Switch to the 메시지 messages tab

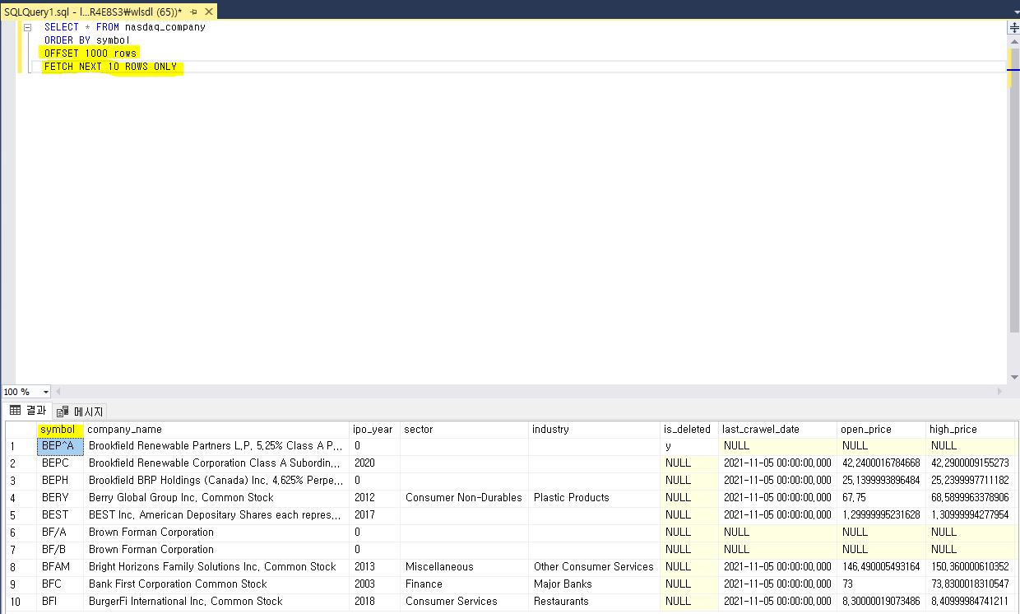click(79, 411)
